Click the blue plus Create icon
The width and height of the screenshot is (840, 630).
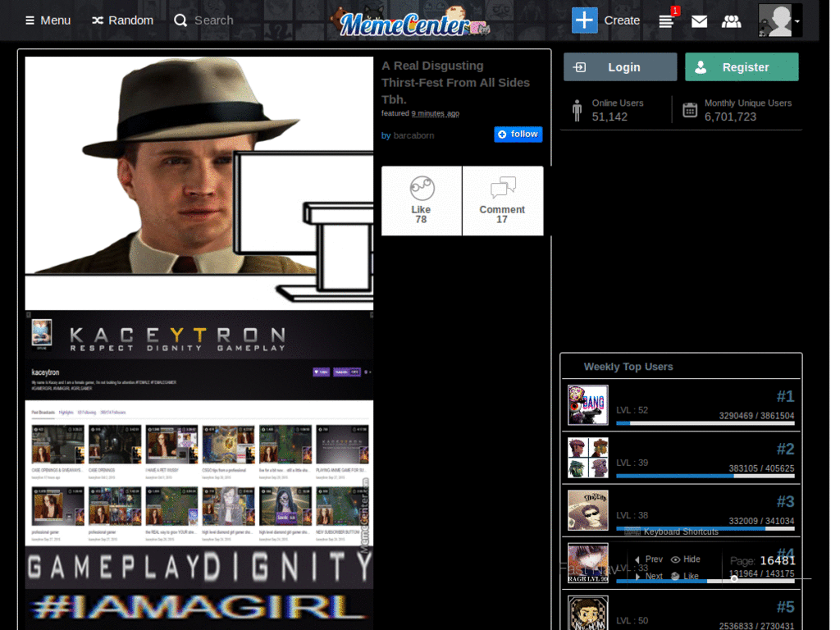(584, 21)
